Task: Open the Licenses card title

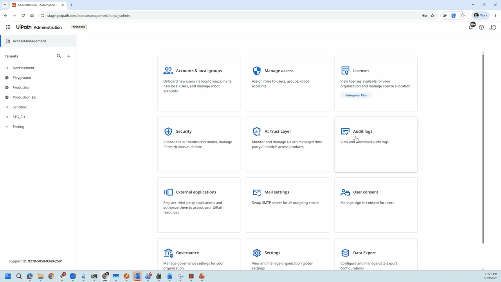Action: click(x=361, y=70)
